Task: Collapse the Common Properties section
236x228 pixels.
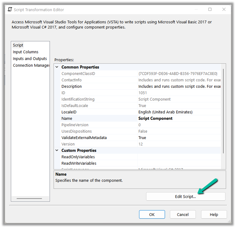Action: click(x=57, y=67)
